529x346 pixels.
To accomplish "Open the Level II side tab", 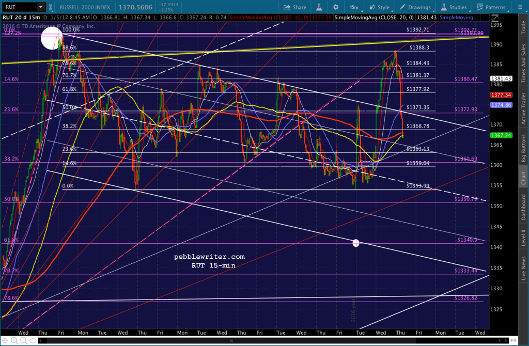I will coord(523,238).
